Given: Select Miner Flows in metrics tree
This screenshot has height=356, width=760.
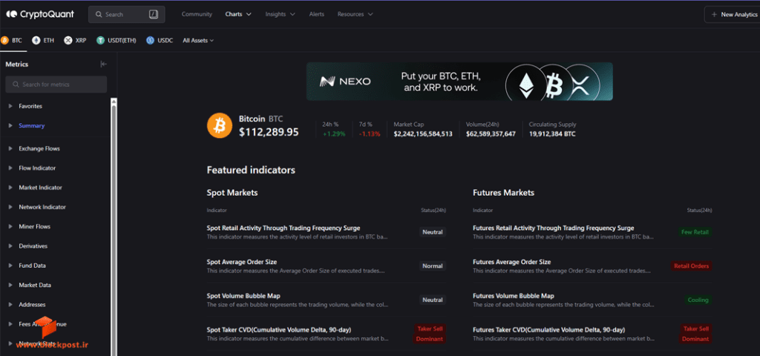Looking at the screenshot, I should [x=34, y=227].
